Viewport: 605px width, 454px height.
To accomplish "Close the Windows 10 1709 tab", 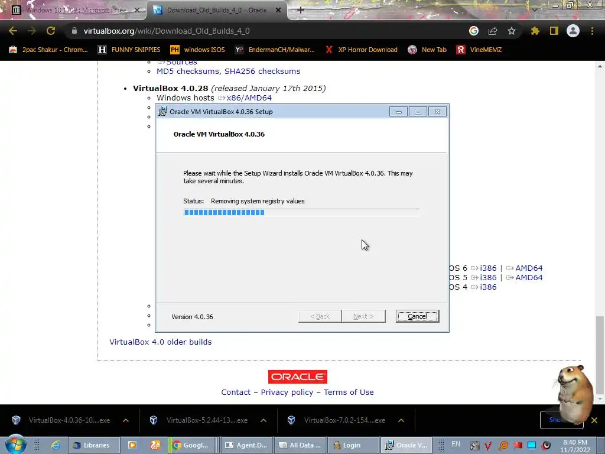I will 136,10.
